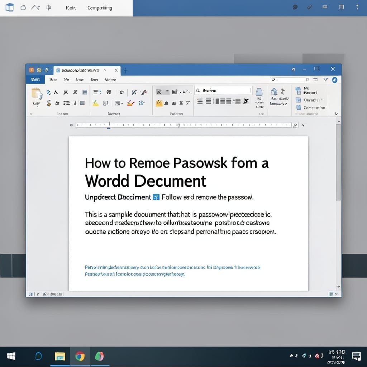Viewport: 367px width, 367px height.
Task: Click the vertical scrollbar thumb of the document
Action: 338,162
